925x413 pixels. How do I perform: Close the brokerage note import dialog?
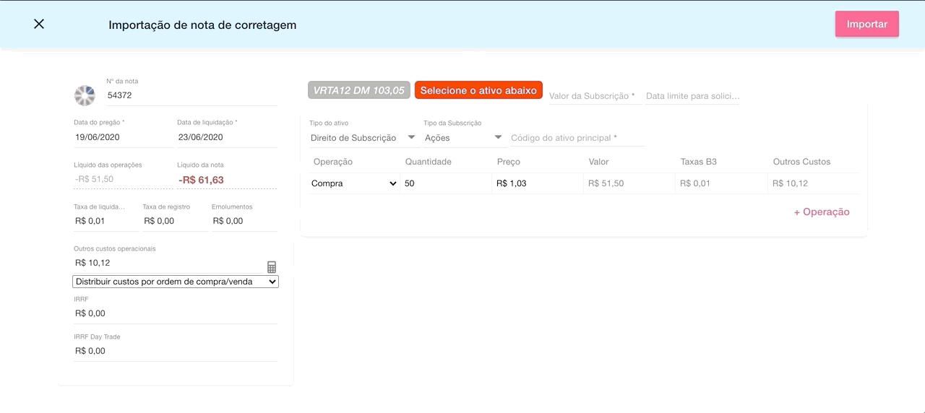pyautogui.click(x=39, y=24)
